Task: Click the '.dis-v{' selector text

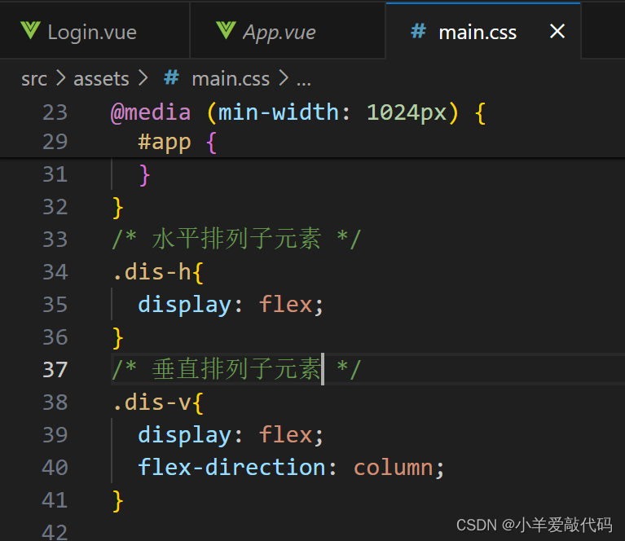Action: click(158, 402)
